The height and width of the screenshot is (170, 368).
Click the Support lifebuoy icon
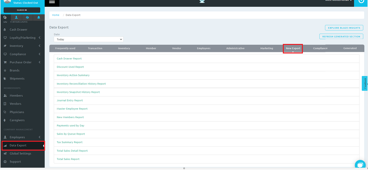pos(5,162)
